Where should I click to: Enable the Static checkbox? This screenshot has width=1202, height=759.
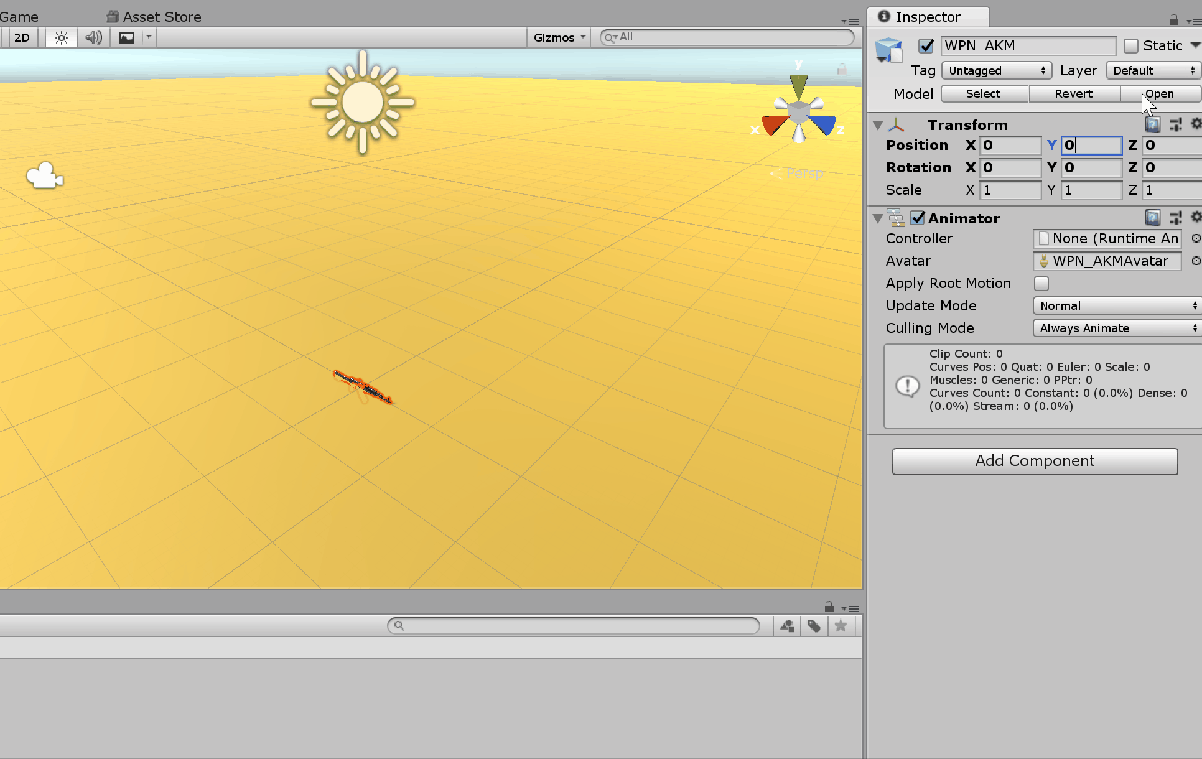tap(1131, 46)
